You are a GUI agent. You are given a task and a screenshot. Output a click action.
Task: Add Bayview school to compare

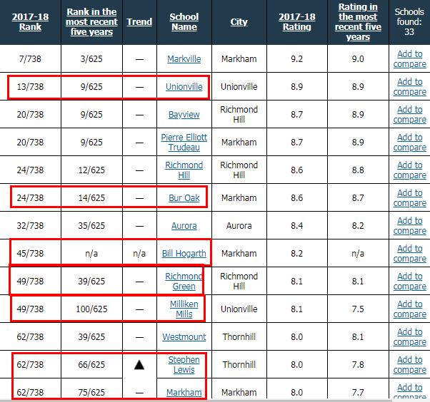coord(409,115)
